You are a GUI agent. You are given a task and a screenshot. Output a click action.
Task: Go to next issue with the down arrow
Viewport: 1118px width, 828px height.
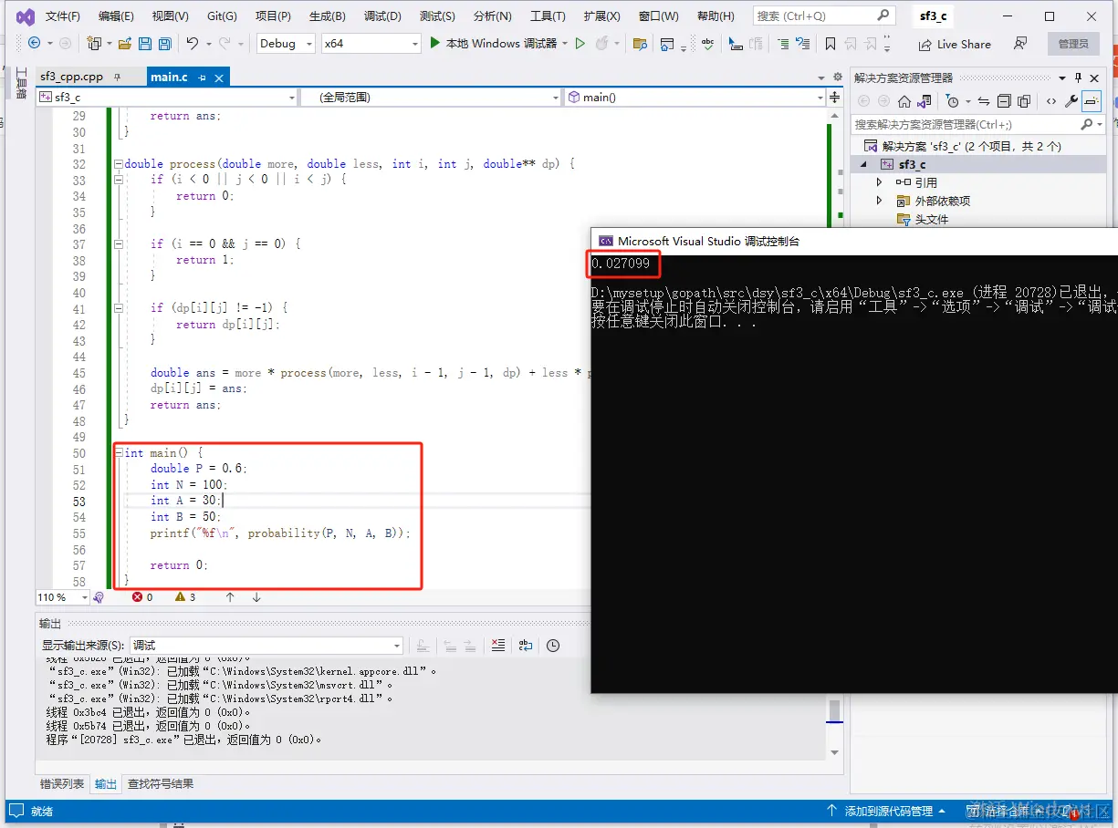coord(256,597)
